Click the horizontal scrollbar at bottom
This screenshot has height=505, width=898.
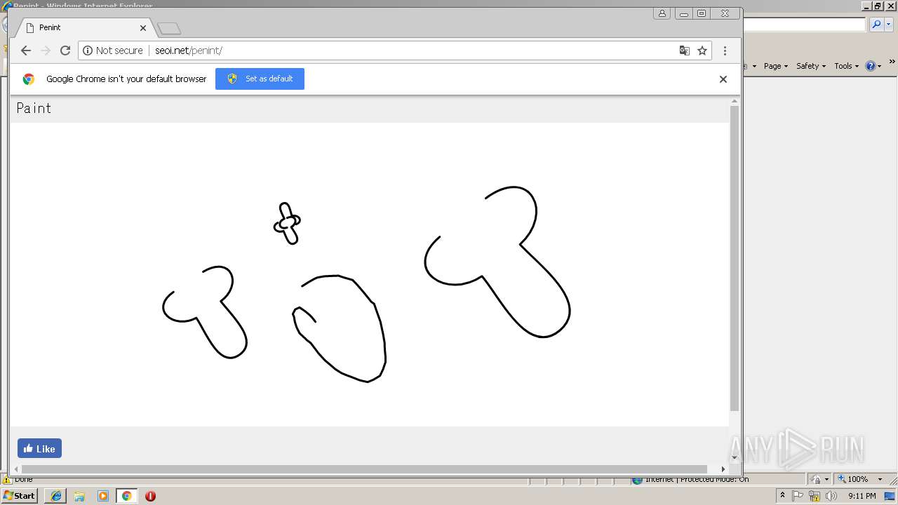364,469
